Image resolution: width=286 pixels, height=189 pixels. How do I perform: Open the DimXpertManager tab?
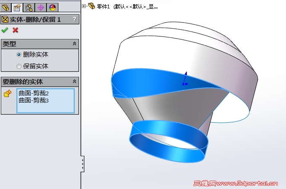coord(41,8)
